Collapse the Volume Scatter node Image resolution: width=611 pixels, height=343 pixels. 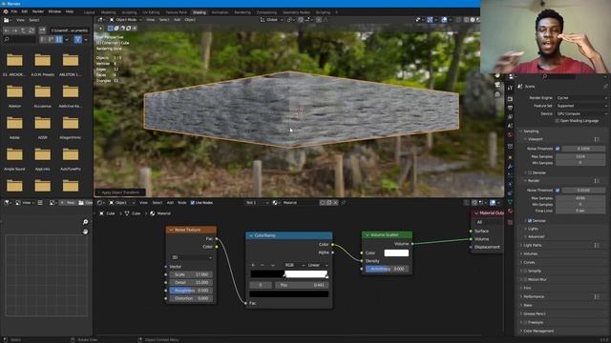point(367,235)
